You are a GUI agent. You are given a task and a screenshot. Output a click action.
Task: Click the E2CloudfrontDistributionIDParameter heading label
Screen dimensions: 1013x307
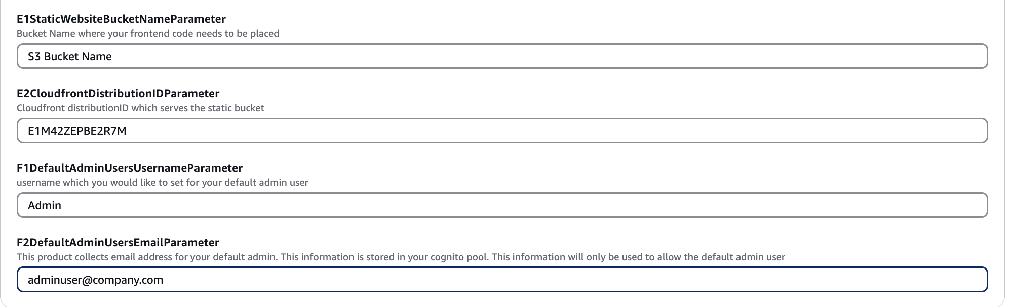tap(118, 93)
